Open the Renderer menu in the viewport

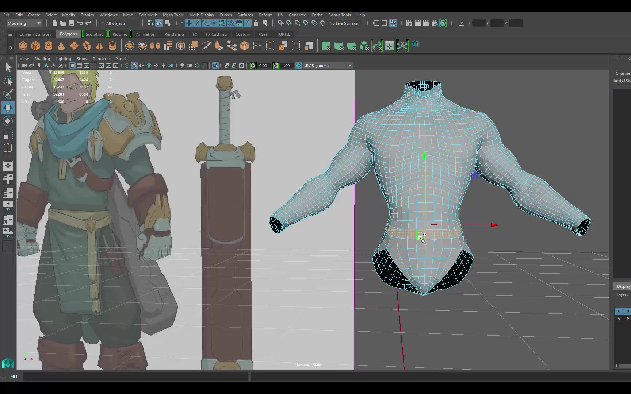101,58
